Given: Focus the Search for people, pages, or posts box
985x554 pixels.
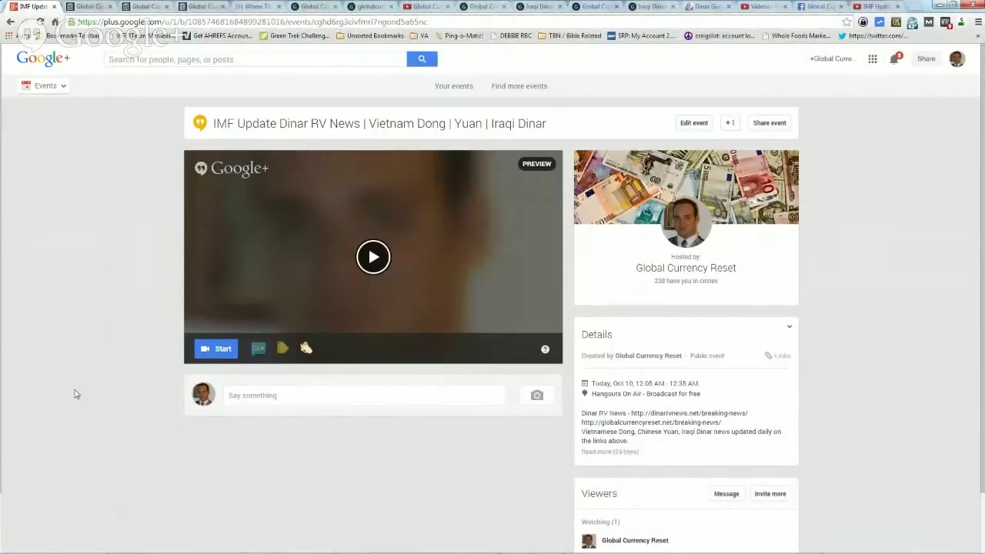Looking at the screenshot, I should click(255, 59).
